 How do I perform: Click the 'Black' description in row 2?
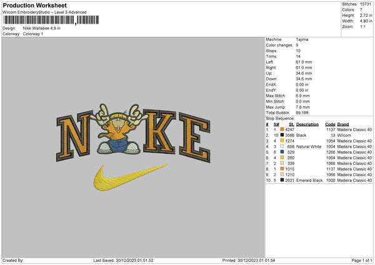click(x=301, y=135)
